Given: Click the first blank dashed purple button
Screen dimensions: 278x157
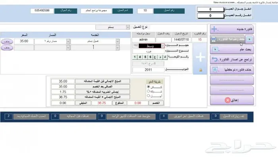Looking at the screenshot, I should [x=232, y=80].
